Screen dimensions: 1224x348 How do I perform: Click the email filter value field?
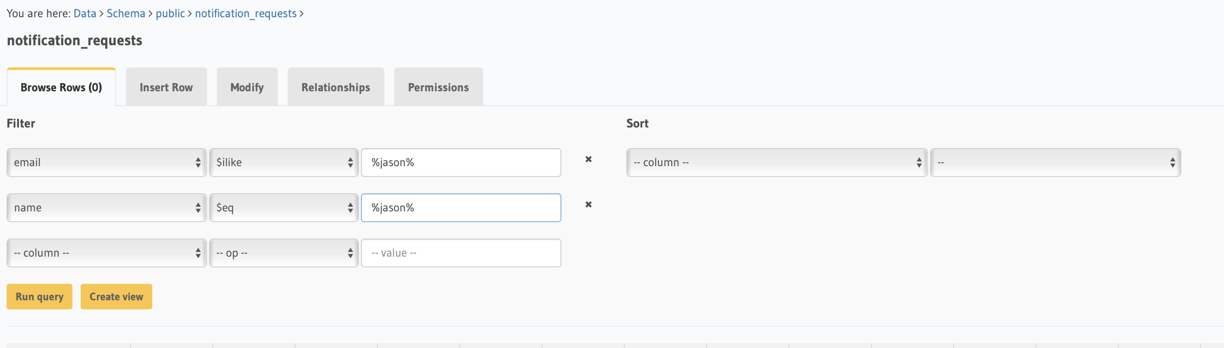(x=461, y=163)
